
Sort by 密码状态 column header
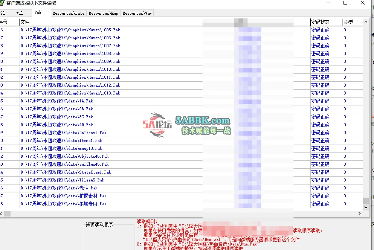pyautogui.click(x=327, y=22)
